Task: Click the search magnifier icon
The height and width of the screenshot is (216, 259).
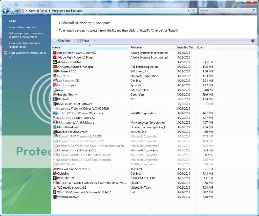Action: point(253,11)
